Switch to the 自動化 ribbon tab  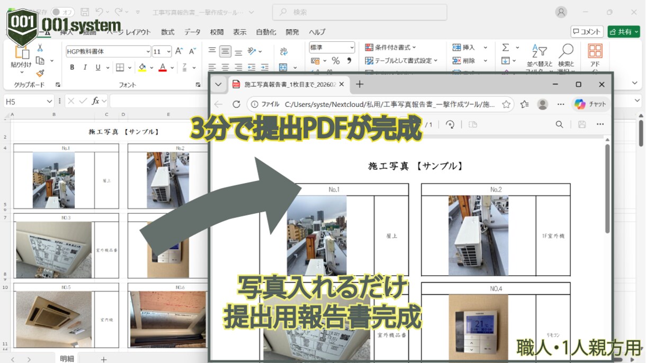coord(266,32)
